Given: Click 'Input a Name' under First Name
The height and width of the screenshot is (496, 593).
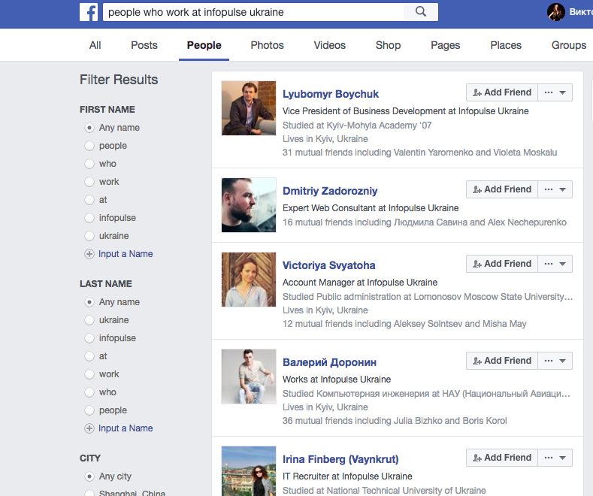Looking at the screenshot, I should pos(126,254).
